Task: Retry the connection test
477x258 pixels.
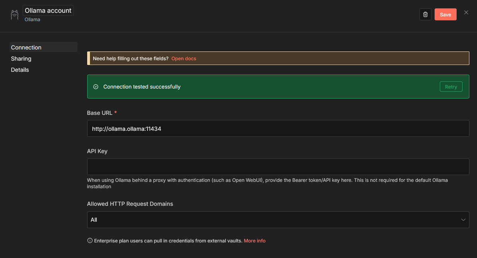Action: [x=451, y=87]
